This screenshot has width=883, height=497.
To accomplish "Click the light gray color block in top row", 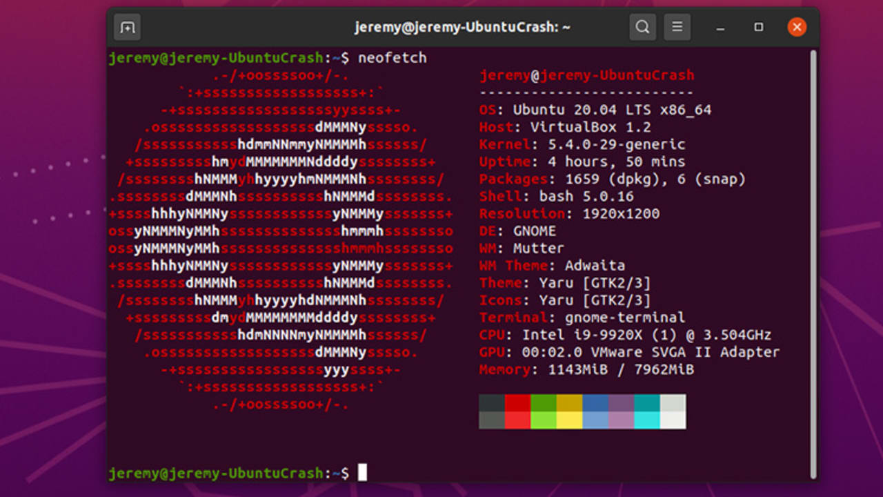I will [673, 403].
